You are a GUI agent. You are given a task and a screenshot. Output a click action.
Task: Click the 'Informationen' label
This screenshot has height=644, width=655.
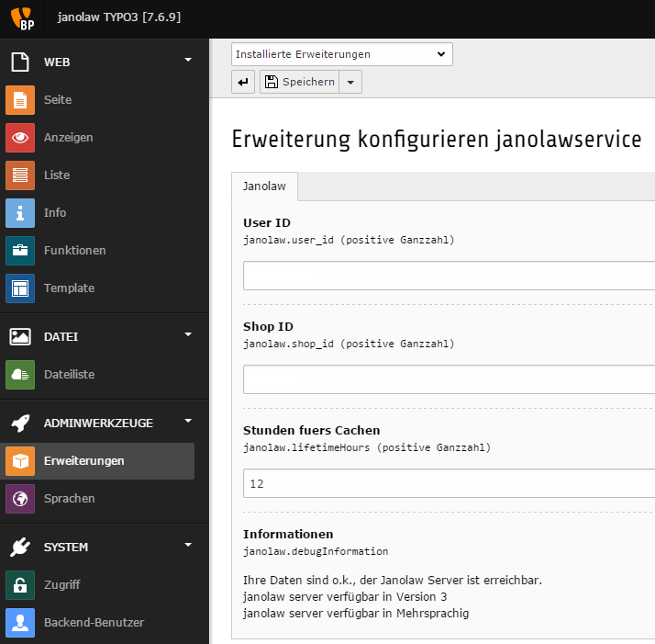click(x=288, y=535)
